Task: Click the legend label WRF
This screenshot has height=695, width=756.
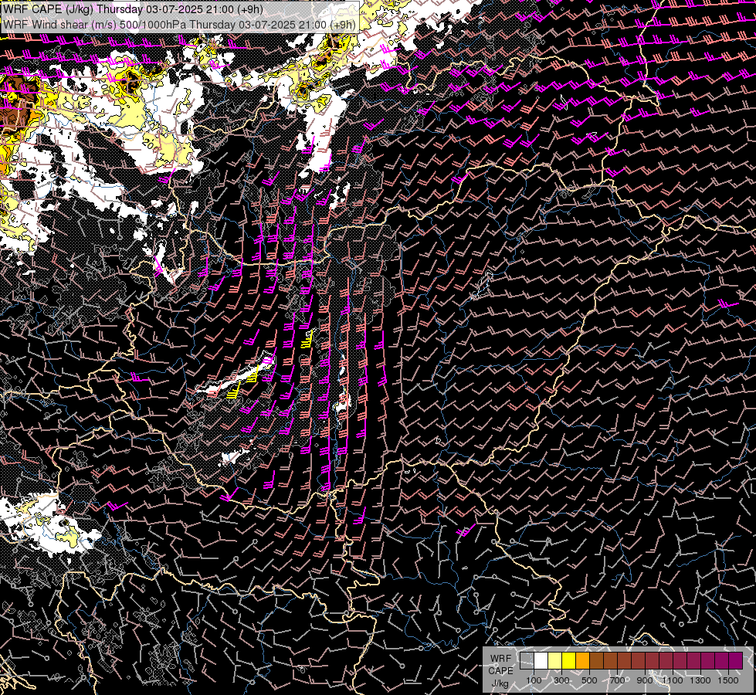Action: click(x=500, y=659)
